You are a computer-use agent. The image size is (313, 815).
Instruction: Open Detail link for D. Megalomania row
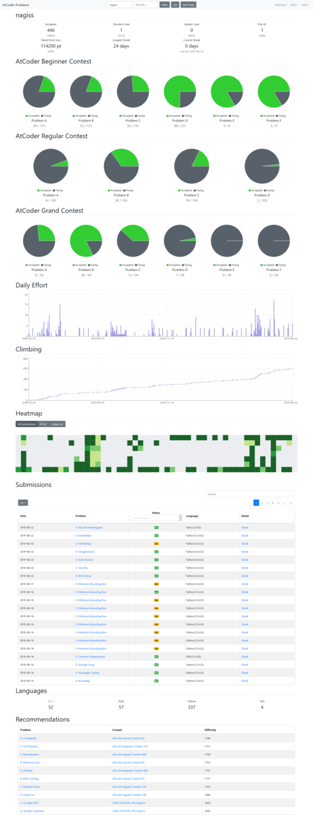click(245, 551)
